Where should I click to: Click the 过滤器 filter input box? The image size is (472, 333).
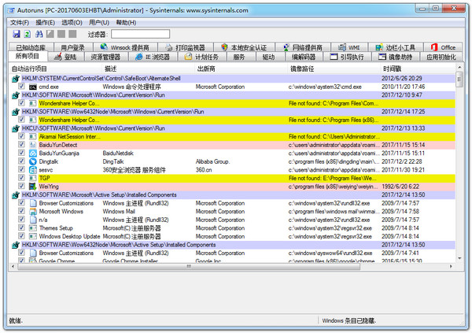pos(139,35)
